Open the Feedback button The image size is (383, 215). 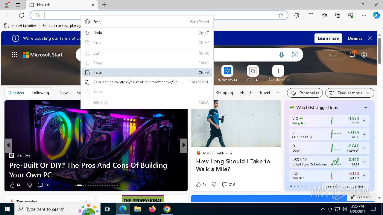[x=361, y=197]
